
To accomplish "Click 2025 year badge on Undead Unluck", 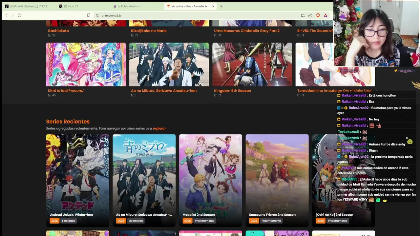I will tap(54, 221).
